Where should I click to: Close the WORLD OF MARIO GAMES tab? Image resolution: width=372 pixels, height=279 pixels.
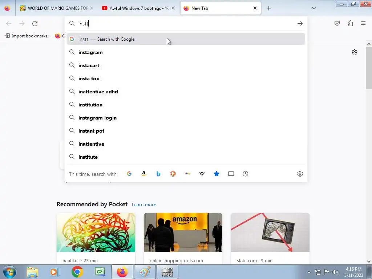coord(92,8)
